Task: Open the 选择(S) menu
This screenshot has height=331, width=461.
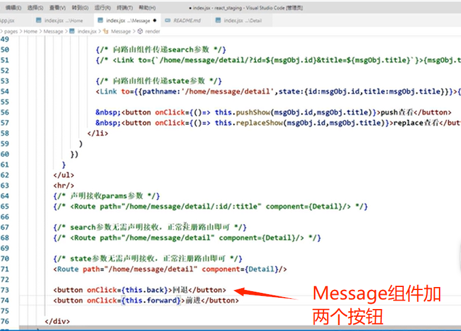Action: 35,8
